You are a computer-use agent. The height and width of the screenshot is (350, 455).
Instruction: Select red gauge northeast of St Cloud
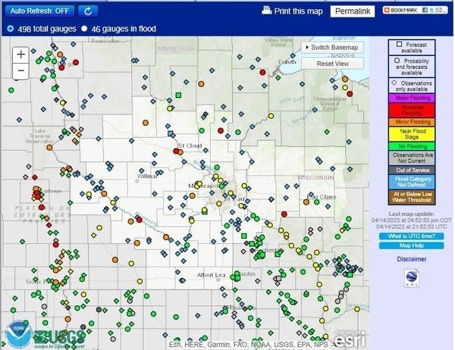point(221,130)
